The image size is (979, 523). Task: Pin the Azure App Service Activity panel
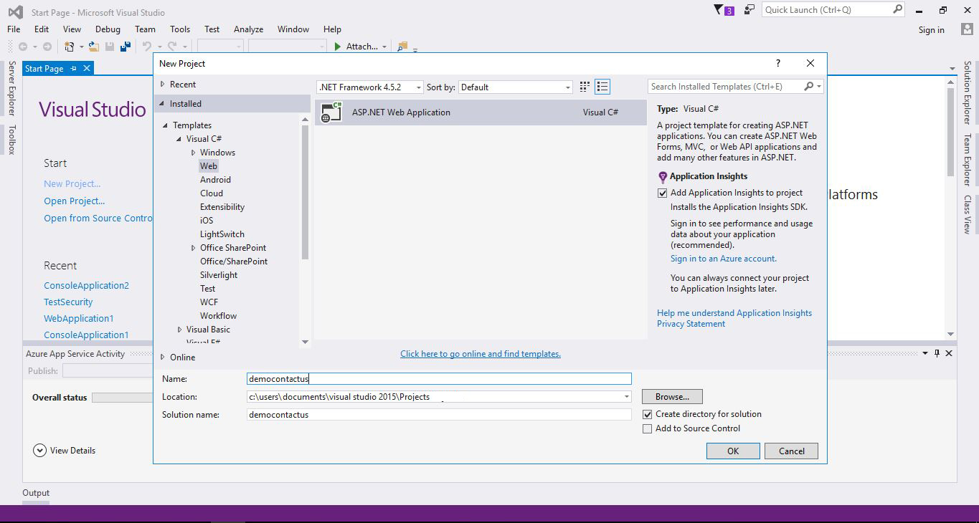(937, 353)
